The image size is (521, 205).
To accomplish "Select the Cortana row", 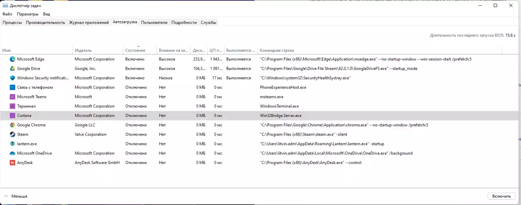I will (260, 116).
